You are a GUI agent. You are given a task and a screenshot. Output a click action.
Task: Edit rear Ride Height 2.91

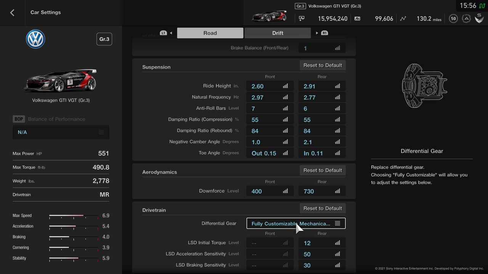tap(322, 86)
